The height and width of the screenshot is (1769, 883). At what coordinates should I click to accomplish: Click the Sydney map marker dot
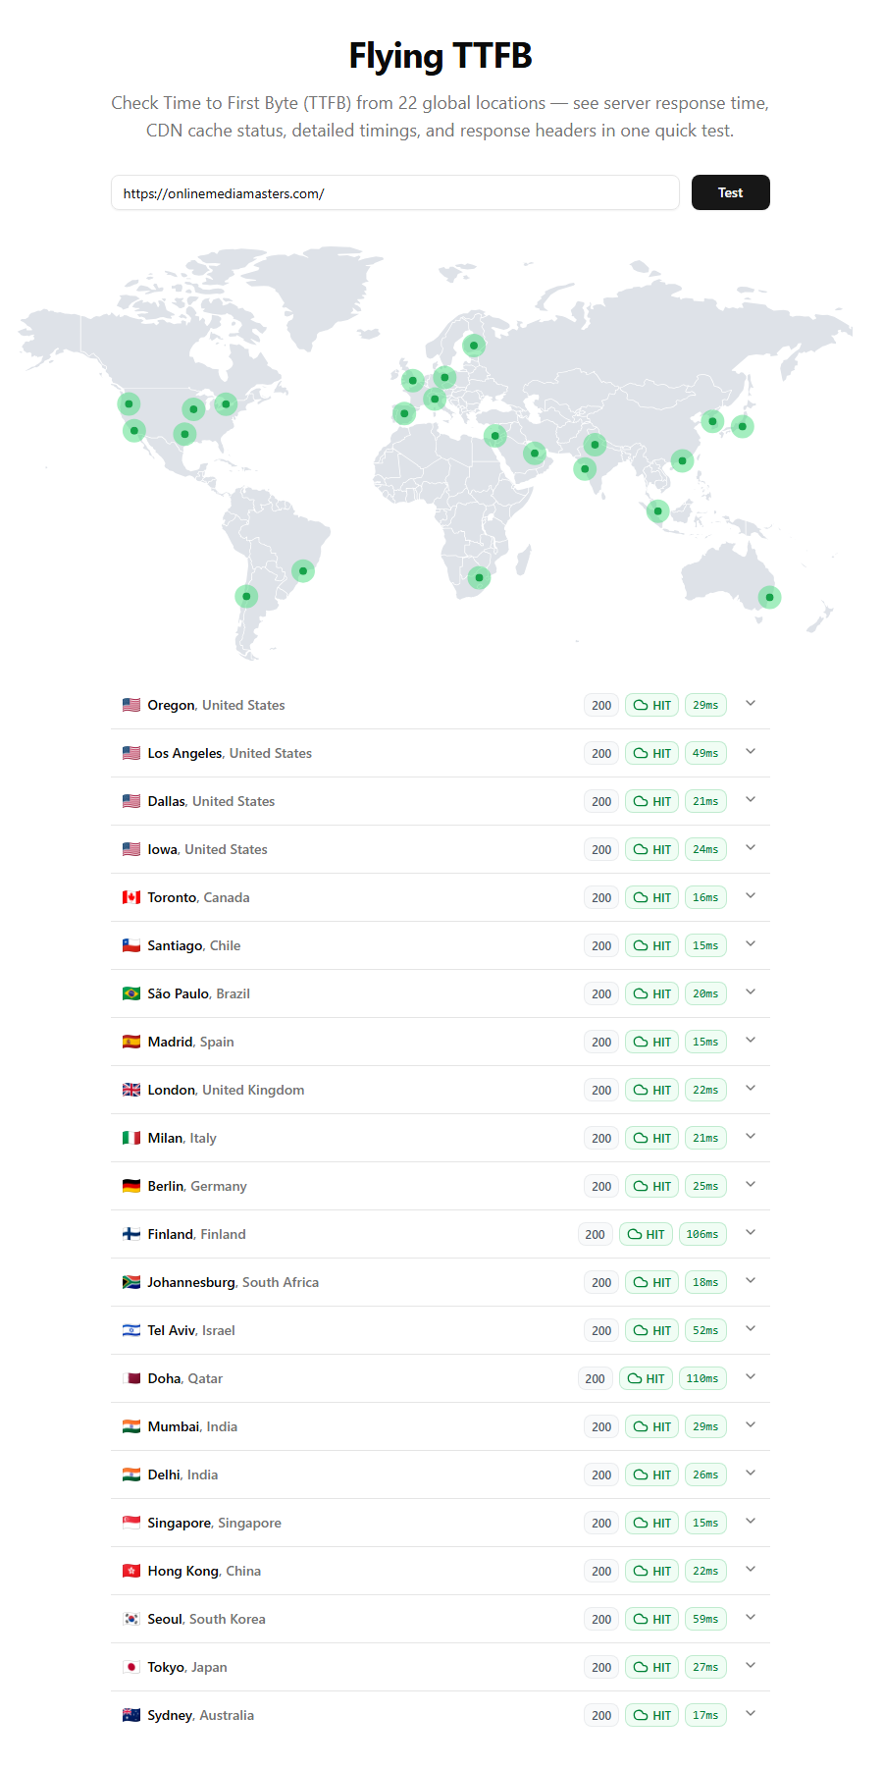pos(770,597)
